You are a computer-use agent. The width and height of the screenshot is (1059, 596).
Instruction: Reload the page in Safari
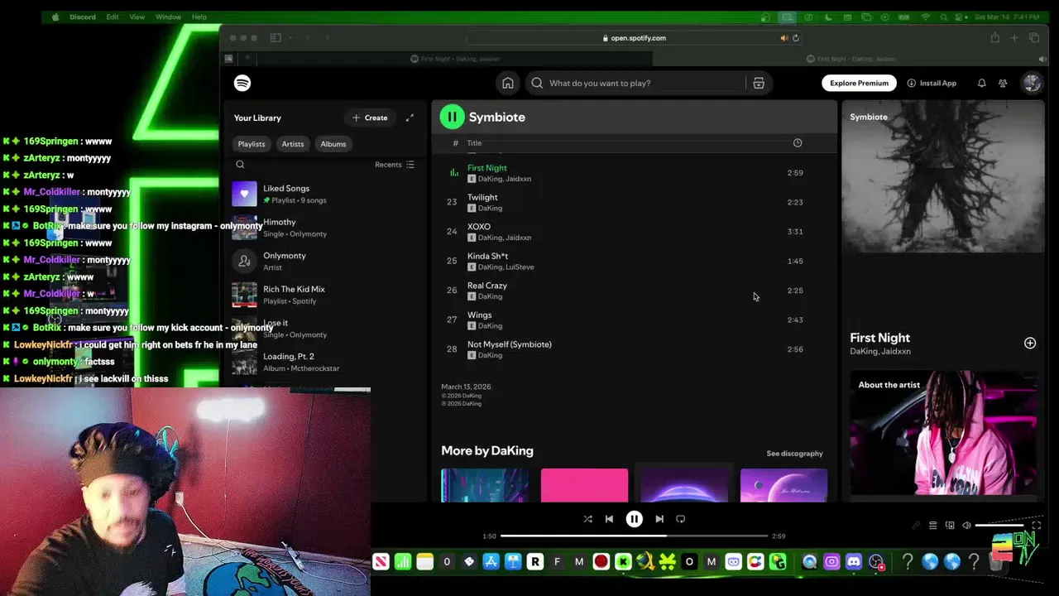(796, 38)
